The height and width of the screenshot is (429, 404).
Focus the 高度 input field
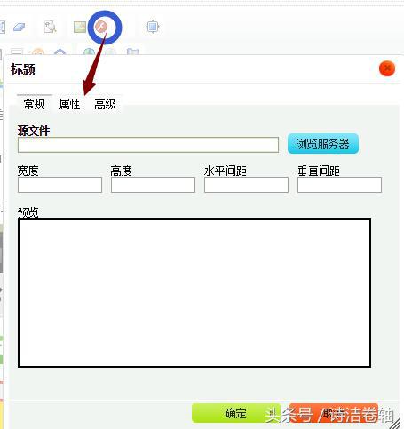153,185
